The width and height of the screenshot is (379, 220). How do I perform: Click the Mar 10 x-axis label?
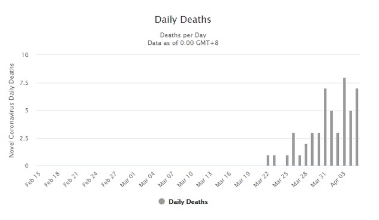pyautogui.click(x=185, y=179)
